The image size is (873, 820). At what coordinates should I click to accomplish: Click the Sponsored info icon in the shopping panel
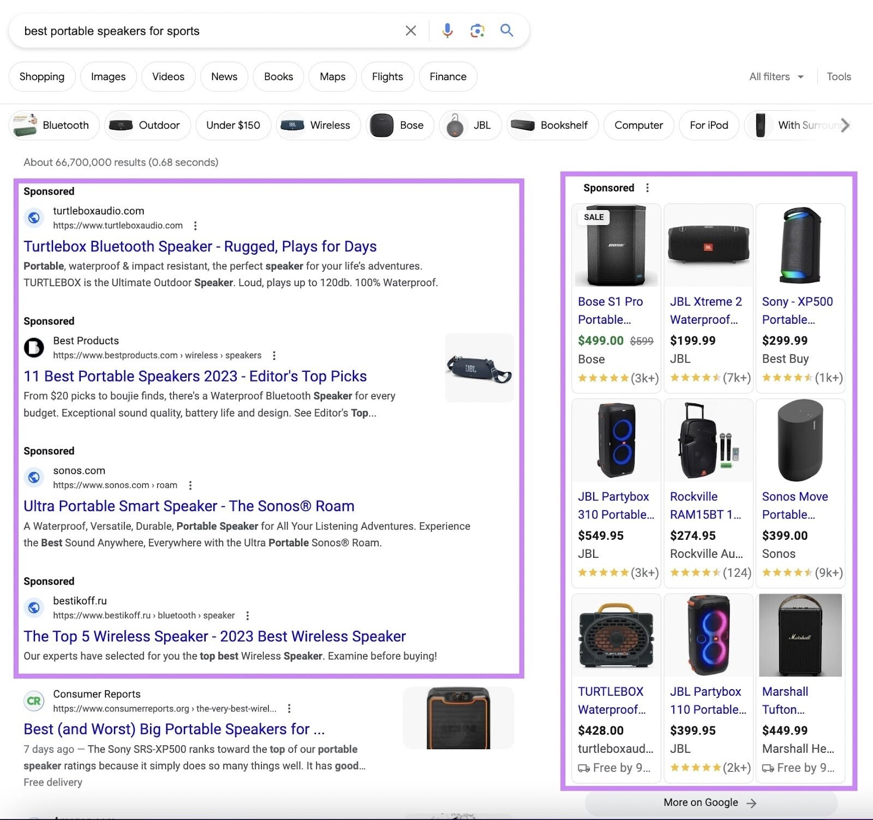pos(647,188)
